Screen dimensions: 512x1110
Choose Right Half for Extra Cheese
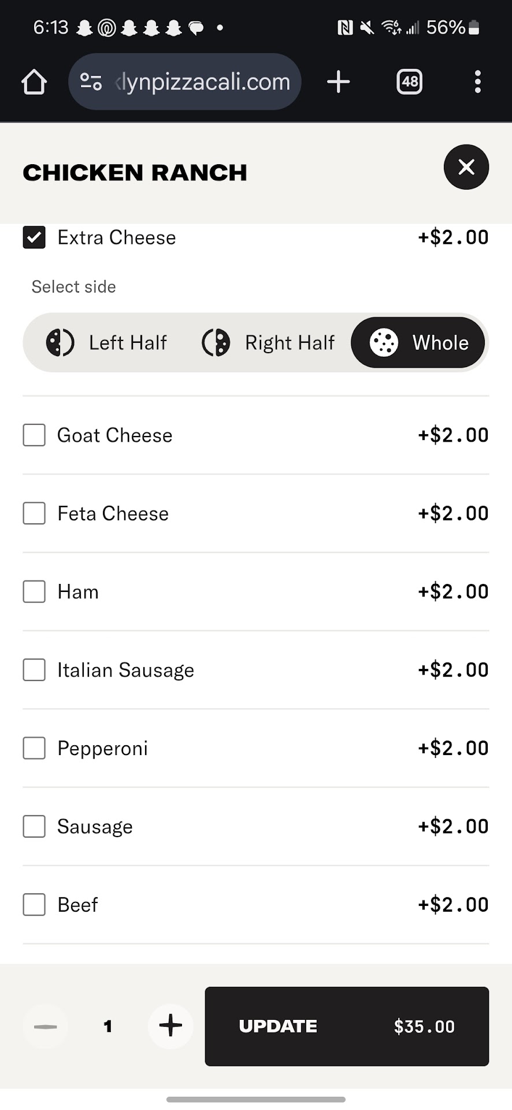[x=268, y=342]
